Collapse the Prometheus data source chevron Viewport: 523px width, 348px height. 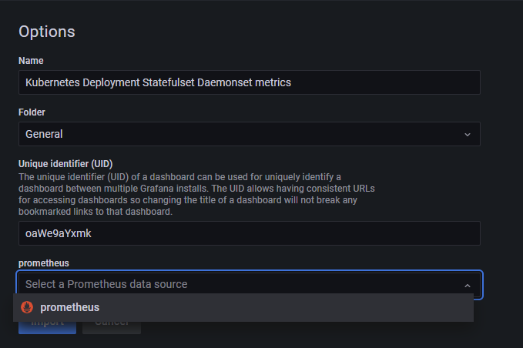point(467,285)
